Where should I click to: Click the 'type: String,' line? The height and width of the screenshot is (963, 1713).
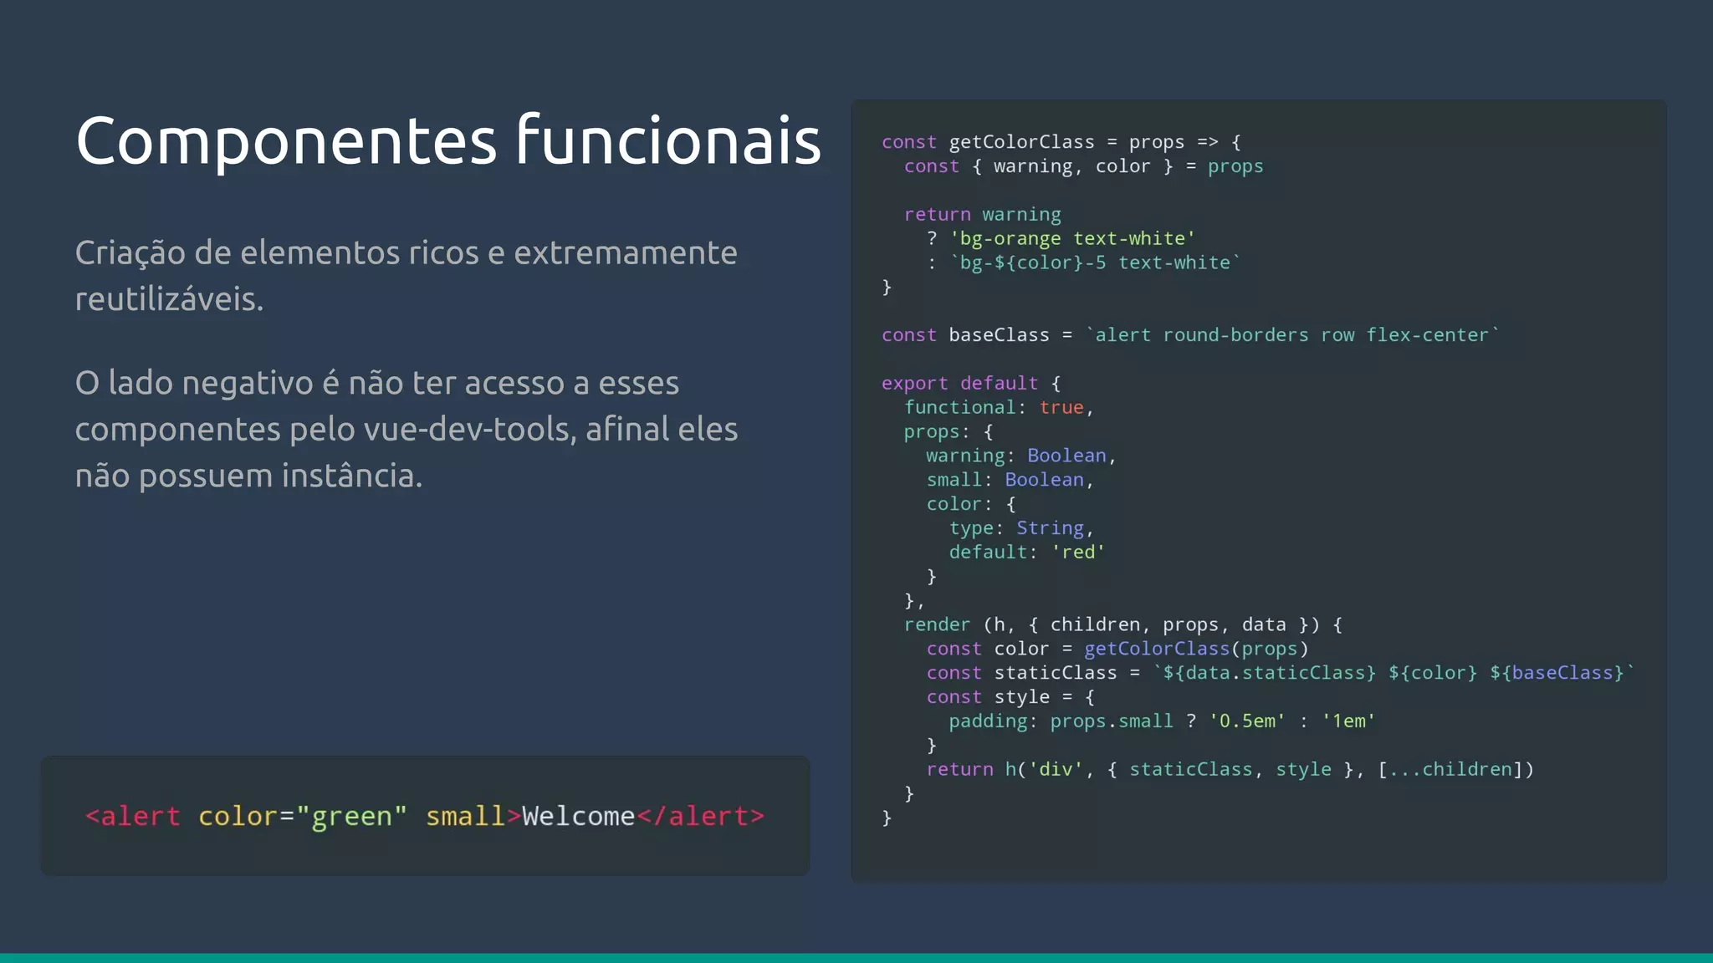click(x=1021, y=528)
